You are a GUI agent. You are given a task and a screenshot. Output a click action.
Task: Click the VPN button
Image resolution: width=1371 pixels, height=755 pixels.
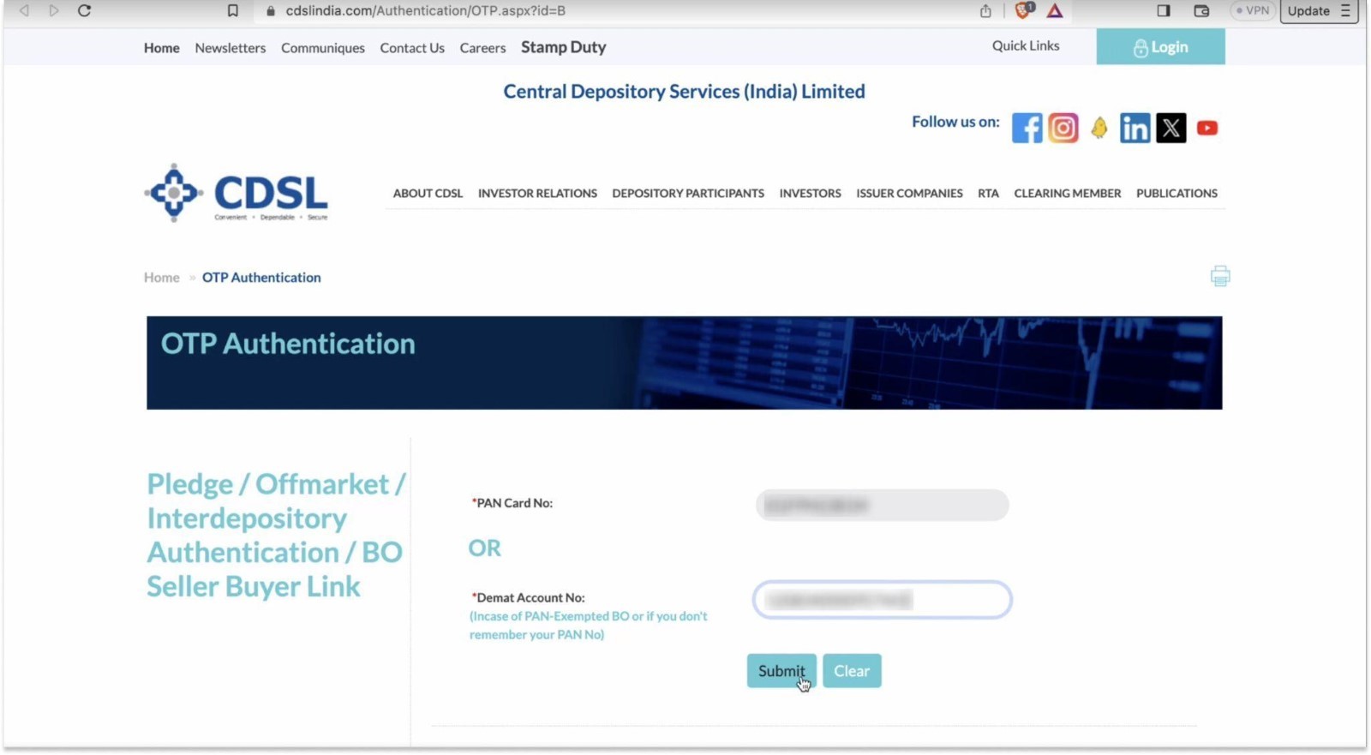point(1253,11)
